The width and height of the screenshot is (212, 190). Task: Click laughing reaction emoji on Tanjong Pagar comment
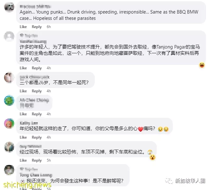coord(202,65)
